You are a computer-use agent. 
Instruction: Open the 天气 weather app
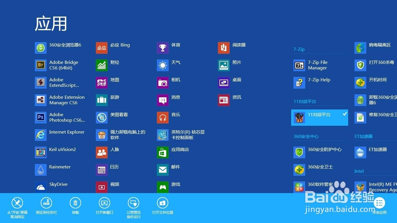[162, 65]
